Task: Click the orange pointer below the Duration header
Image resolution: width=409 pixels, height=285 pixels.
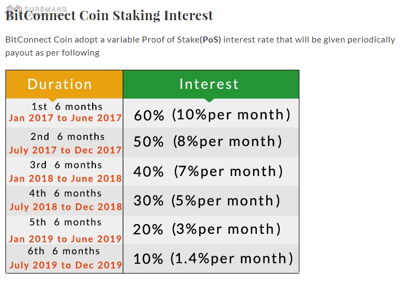Action: [x=52, y=100]
